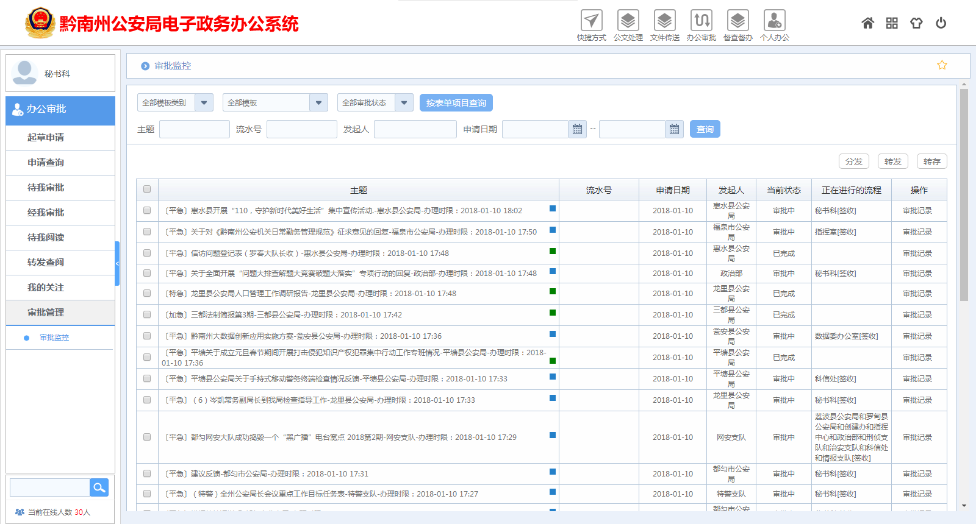976x524 pixels.
Task: Click the shirt theme skin icon
Action: pyautogui.click(x=916, y=23)
